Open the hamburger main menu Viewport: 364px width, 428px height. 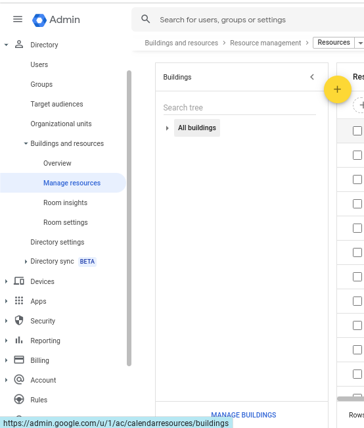[18, 19]
